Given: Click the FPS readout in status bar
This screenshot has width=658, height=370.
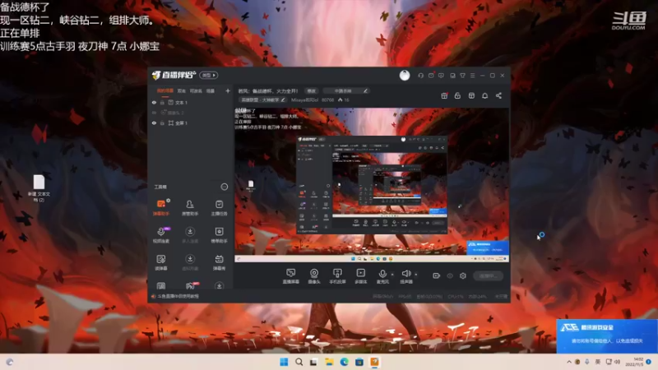Looking at the screenshot, I should point(405,296).
